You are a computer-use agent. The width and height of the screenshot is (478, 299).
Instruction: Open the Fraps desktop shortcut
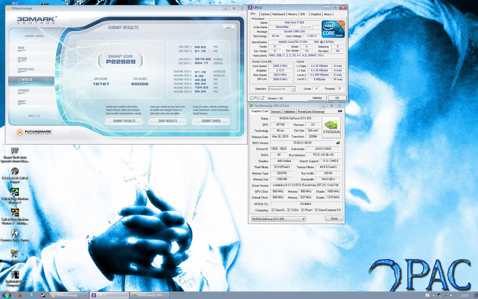click(x=15, y=256)
